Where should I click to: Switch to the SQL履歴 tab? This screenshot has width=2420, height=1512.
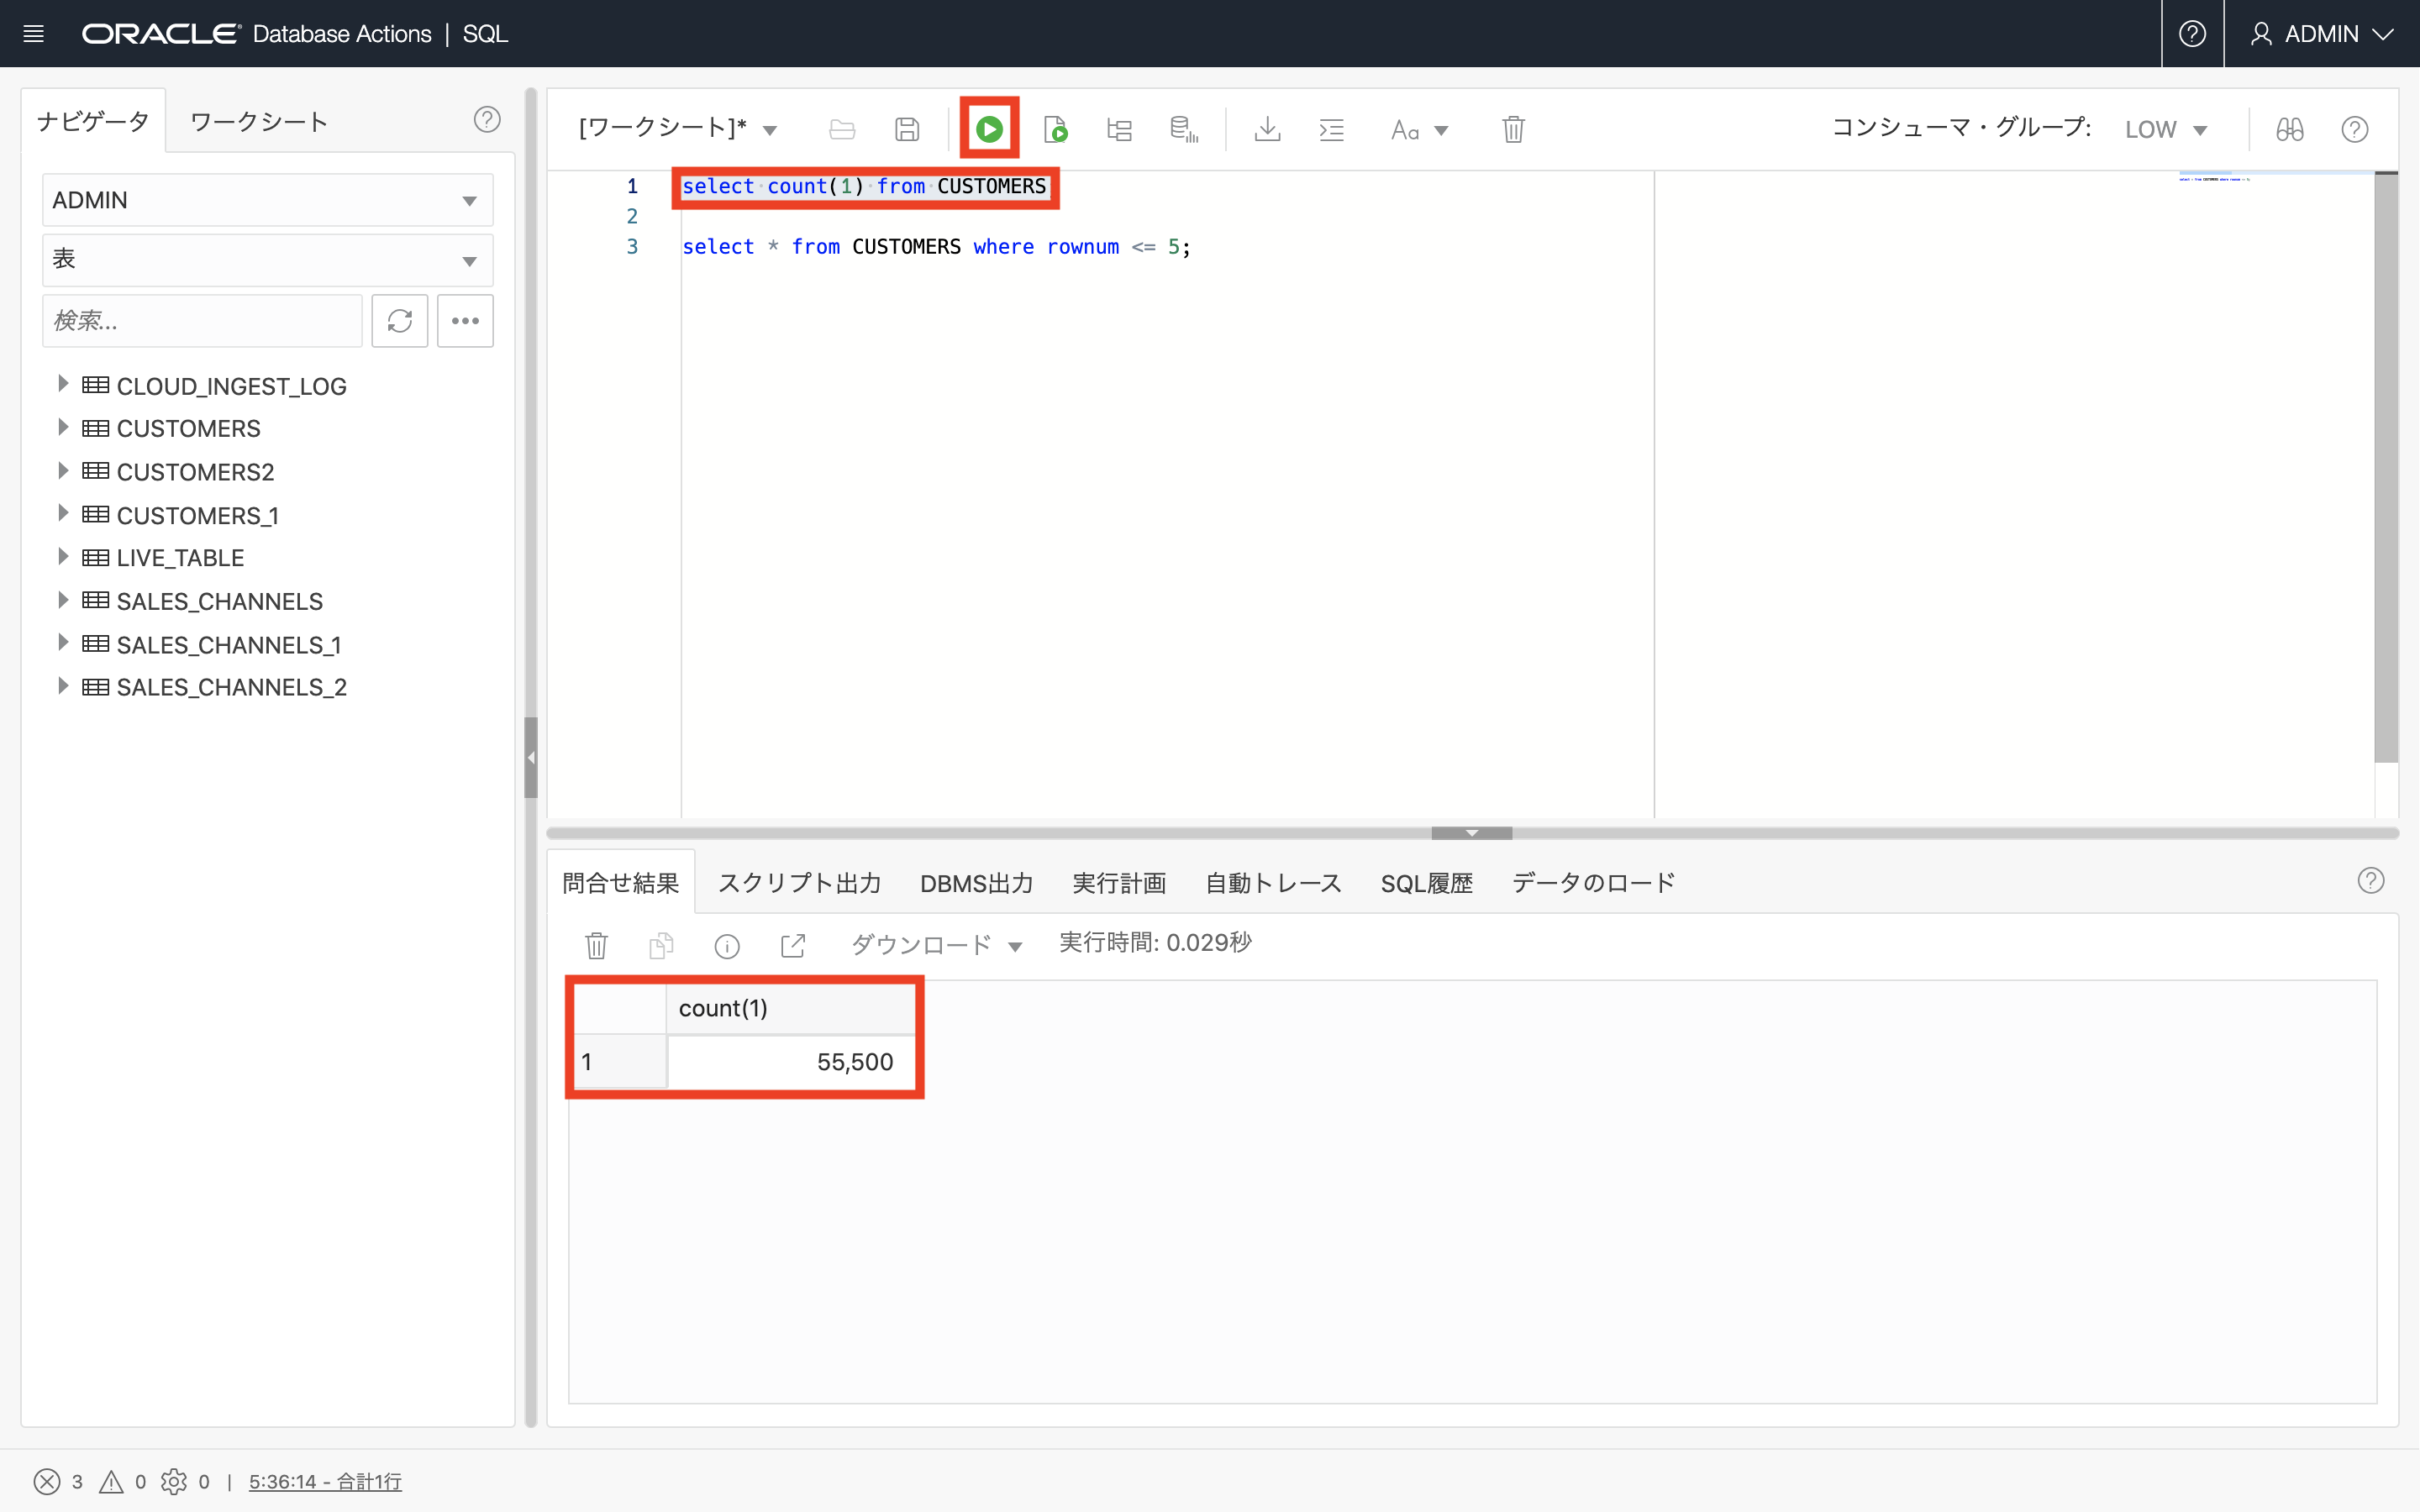point(1426,883)
